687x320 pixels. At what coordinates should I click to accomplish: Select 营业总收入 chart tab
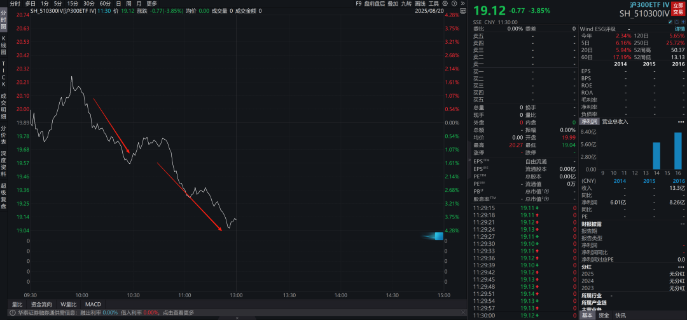(x=614, y=121)
